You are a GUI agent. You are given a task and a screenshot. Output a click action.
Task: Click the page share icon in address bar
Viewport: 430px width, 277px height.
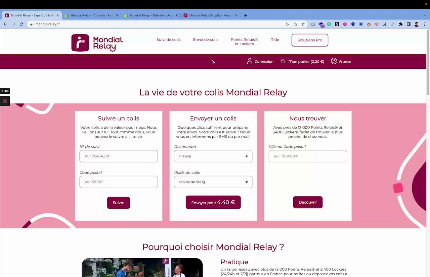point(295,24)
